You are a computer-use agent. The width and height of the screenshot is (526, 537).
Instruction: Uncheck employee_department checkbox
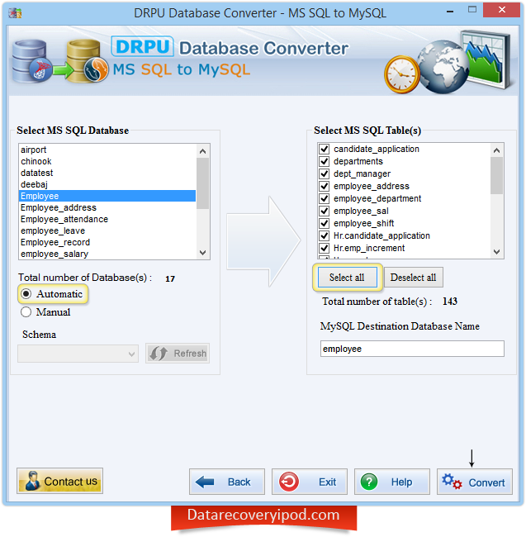[324, 198]
